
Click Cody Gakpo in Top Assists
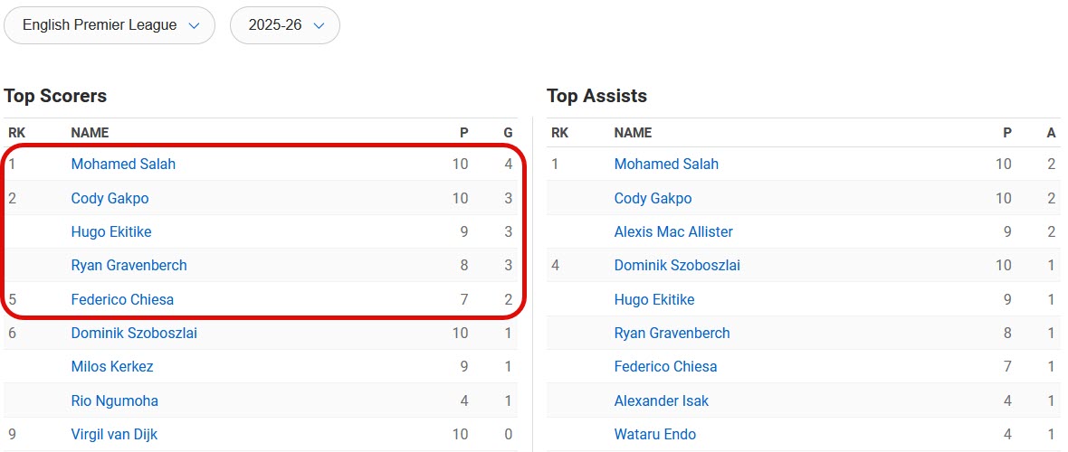(x=653, y=199)
